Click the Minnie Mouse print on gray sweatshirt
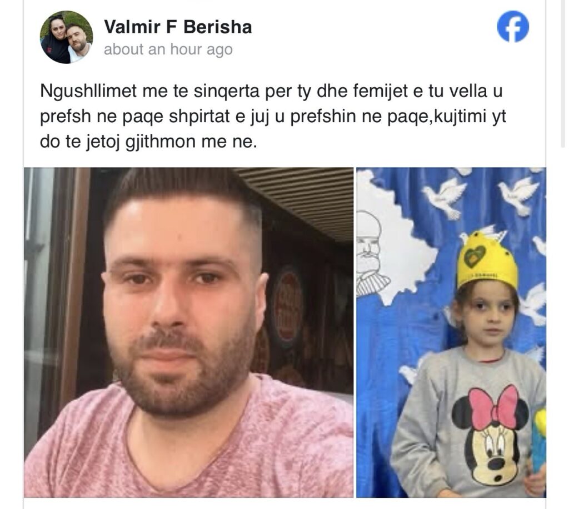Viewport: 569px width, 509px height. [491, 436]
